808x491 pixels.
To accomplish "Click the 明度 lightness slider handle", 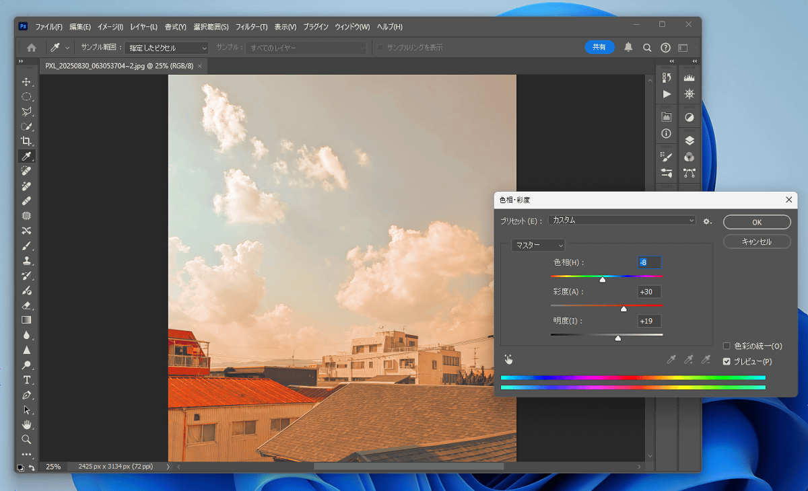I will 618,338.
